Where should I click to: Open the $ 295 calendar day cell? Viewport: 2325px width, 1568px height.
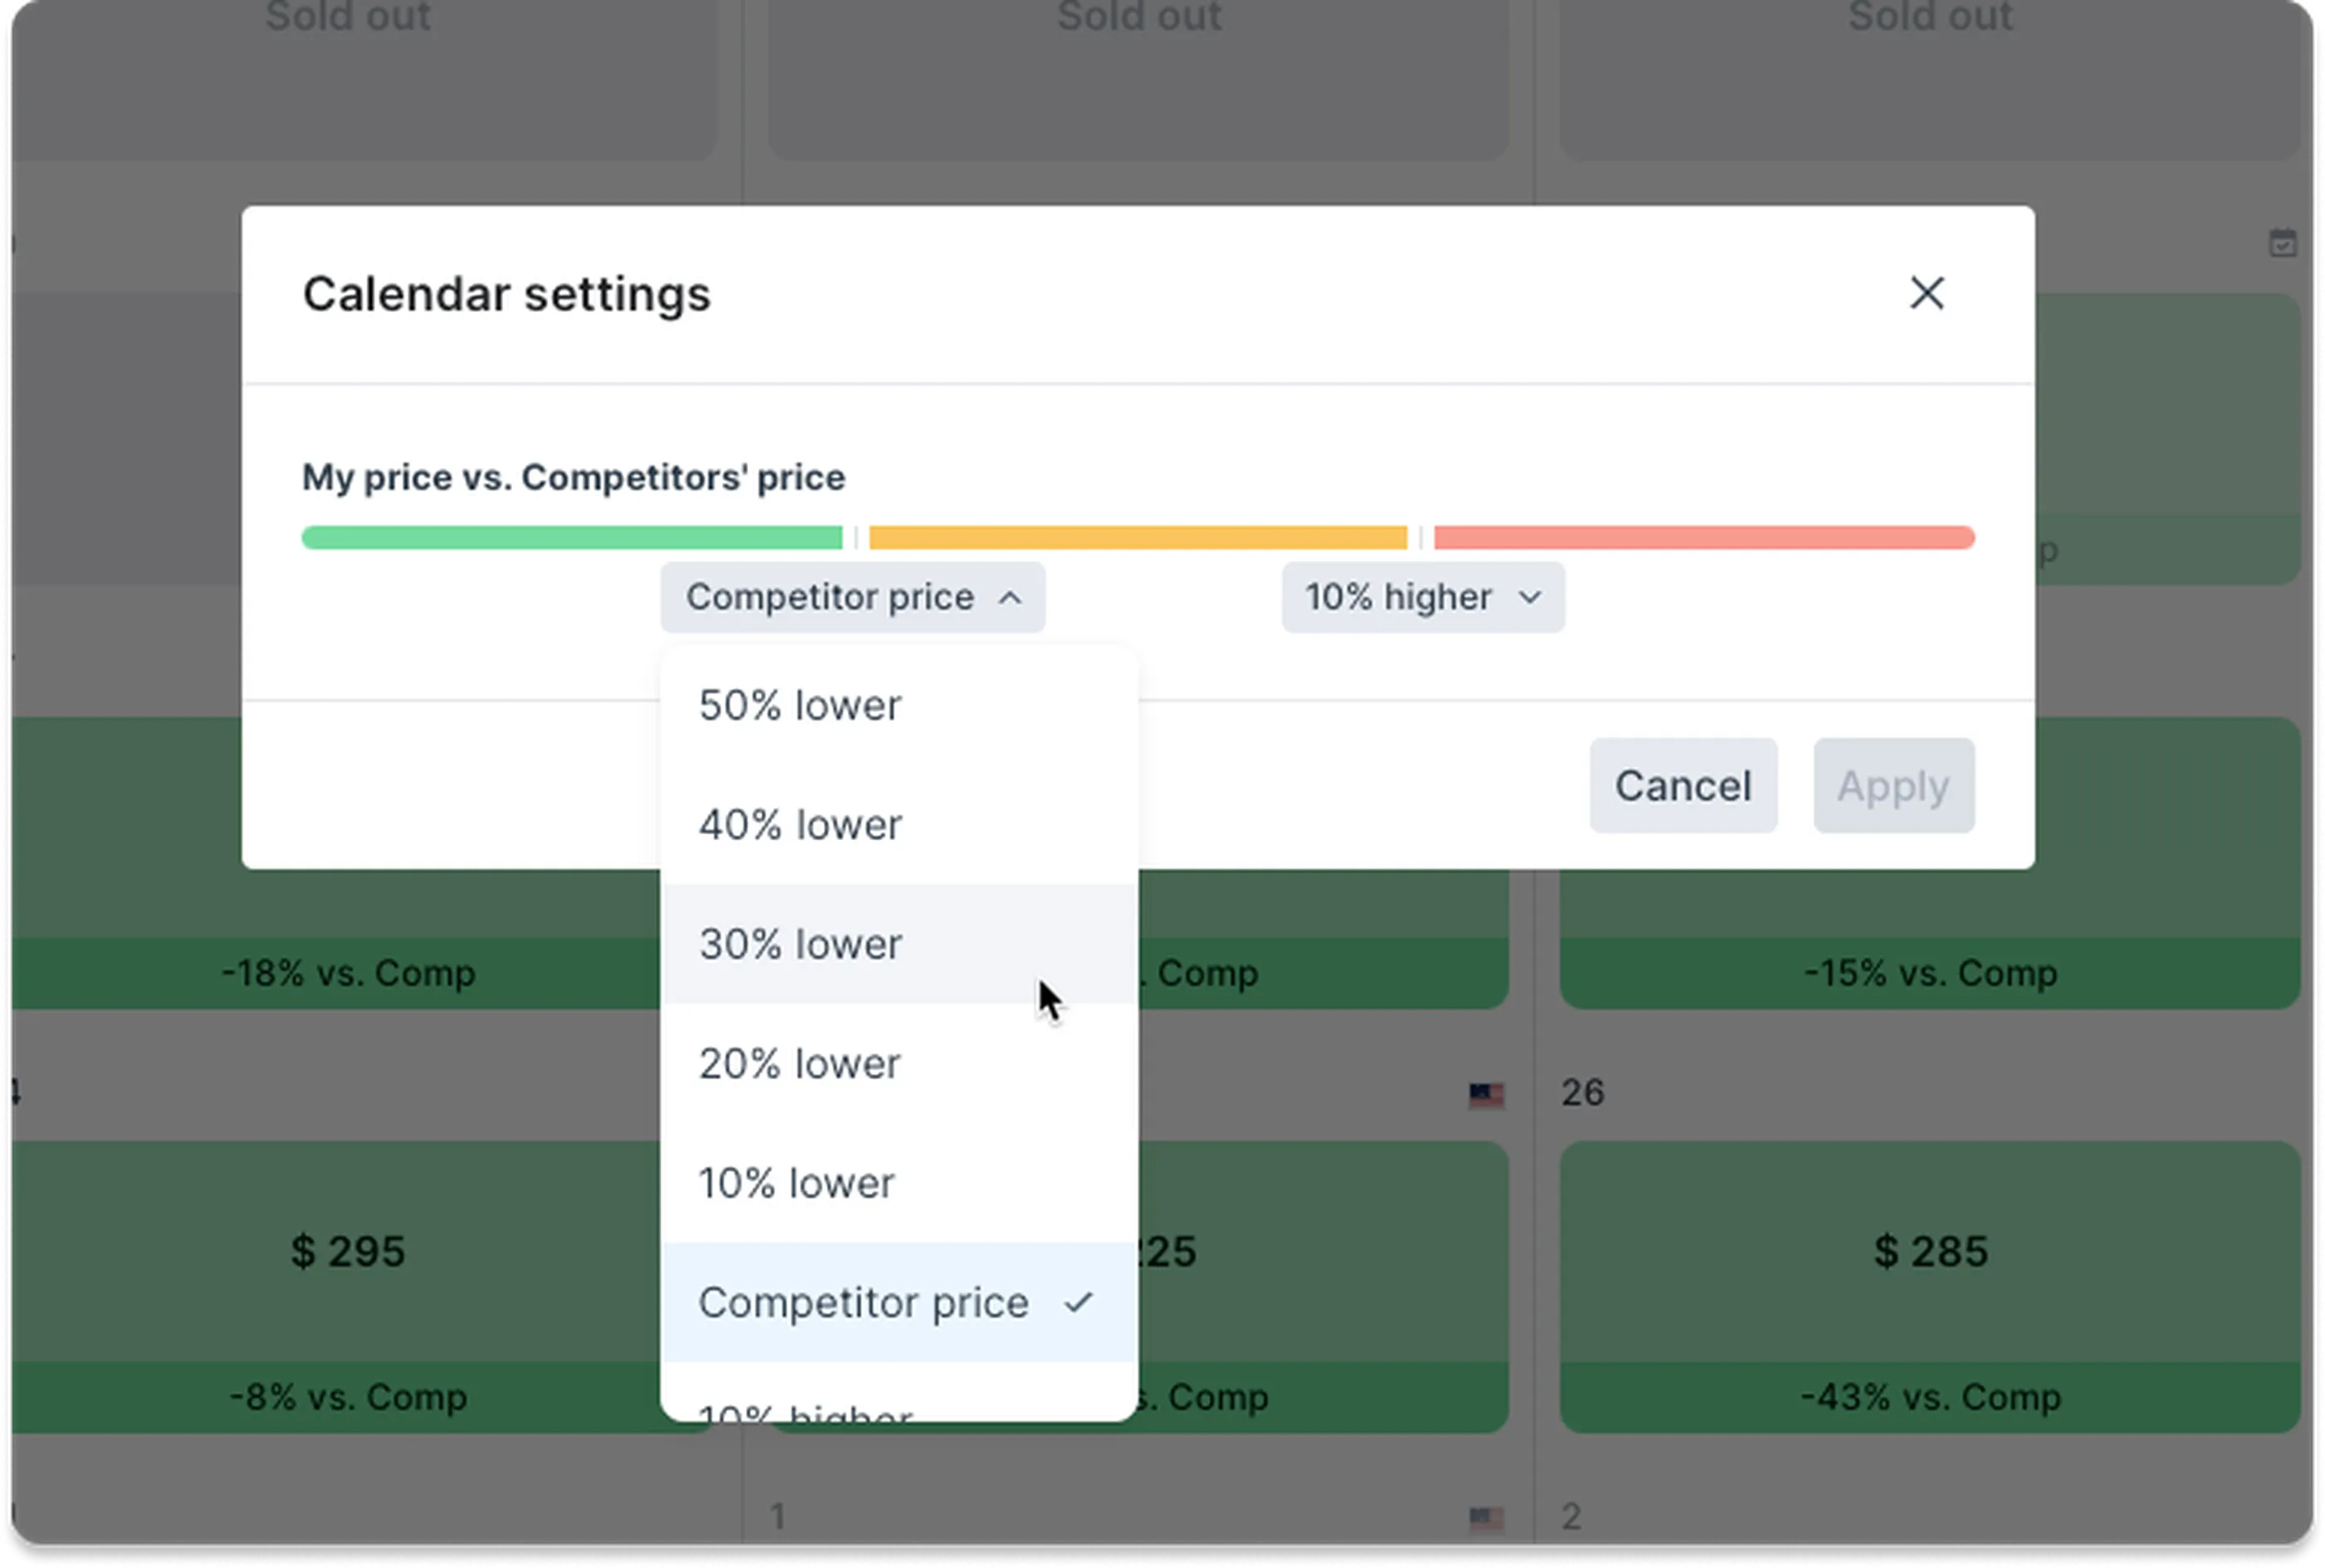click(347, 1250)
